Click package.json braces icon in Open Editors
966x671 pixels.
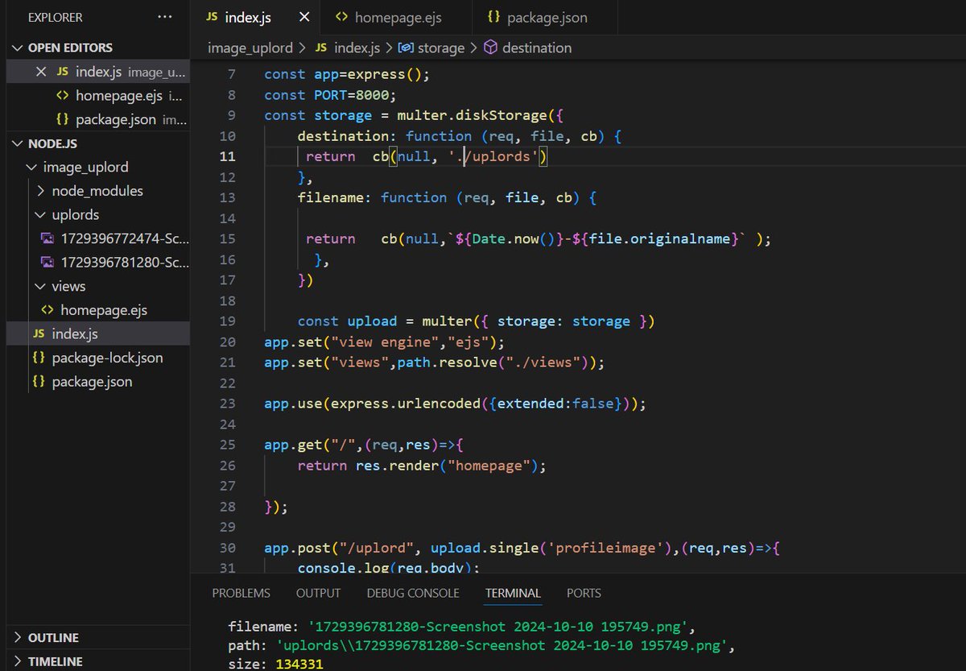pyautogui.click(x=63, y=119)
